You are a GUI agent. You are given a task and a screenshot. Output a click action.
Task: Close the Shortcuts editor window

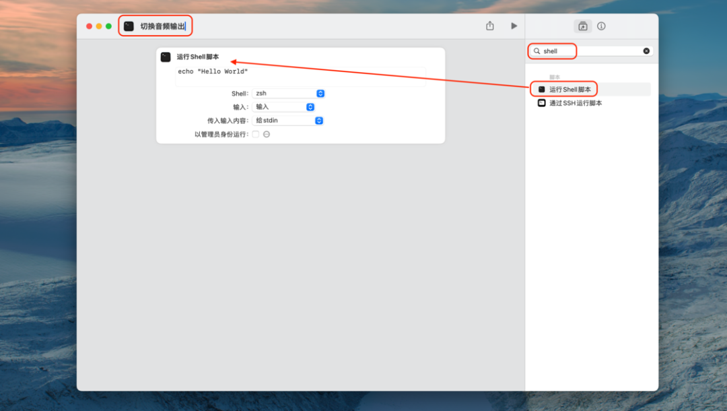tap(89, 26)
